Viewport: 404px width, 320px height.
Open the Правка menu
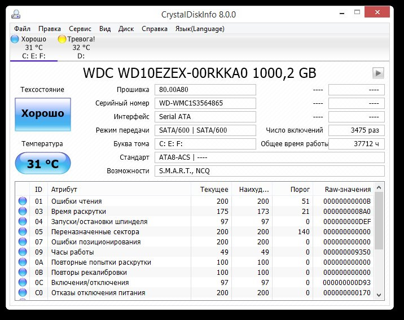click(x=50, y=29)
